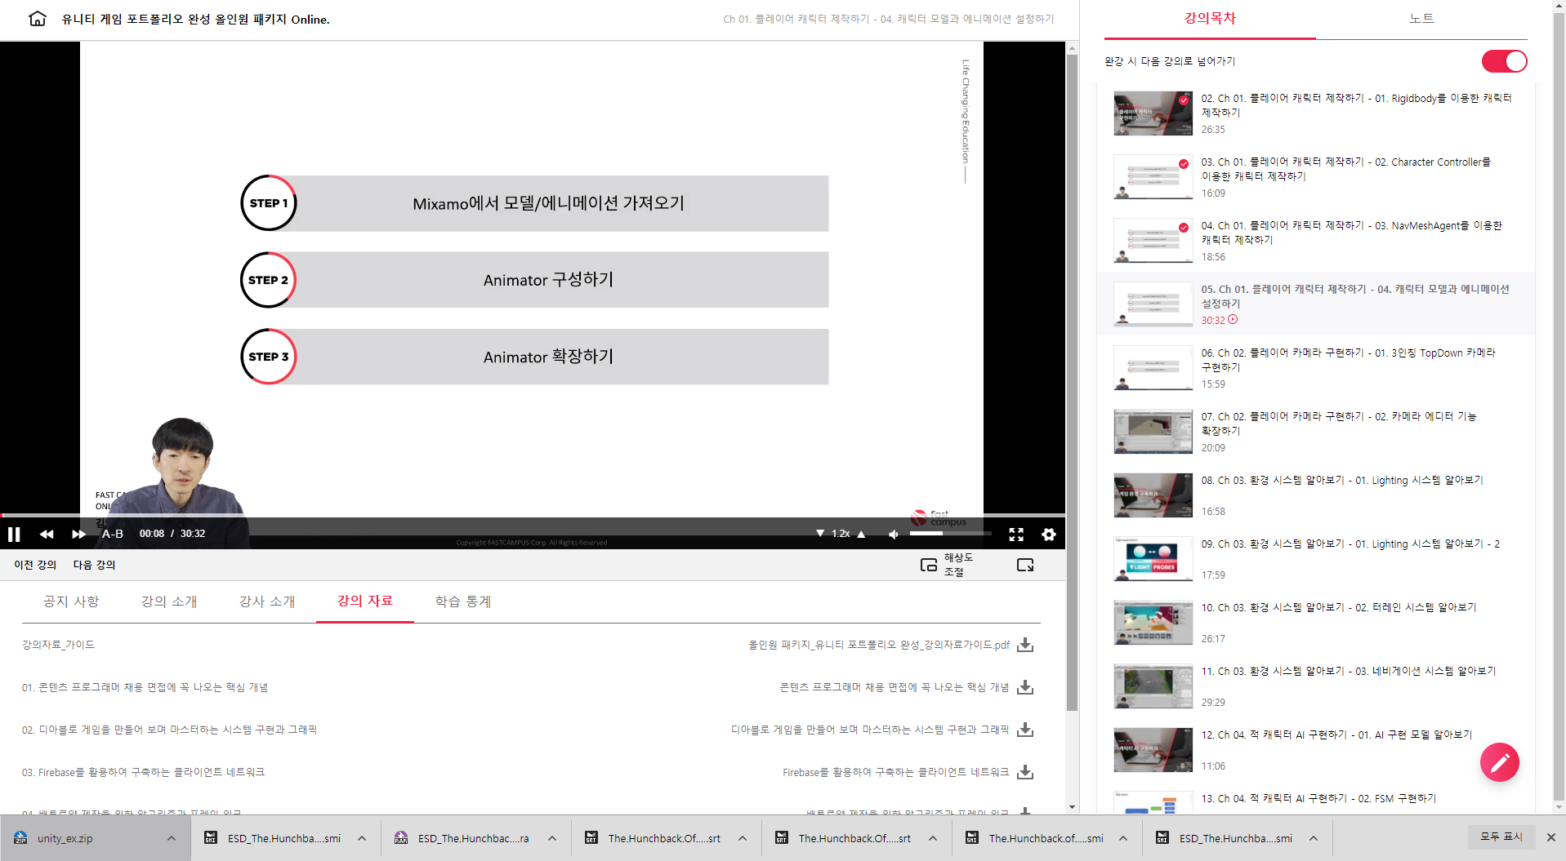Viewport: 1566px width, 861px height.
Task: Open unity_ex.zip download options chevron
Action: pos(172,838)
